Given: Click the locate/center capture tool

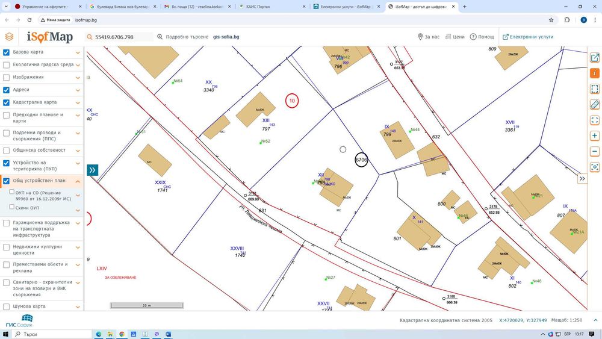Looking at the screenshot, I should tap(594, 167).
